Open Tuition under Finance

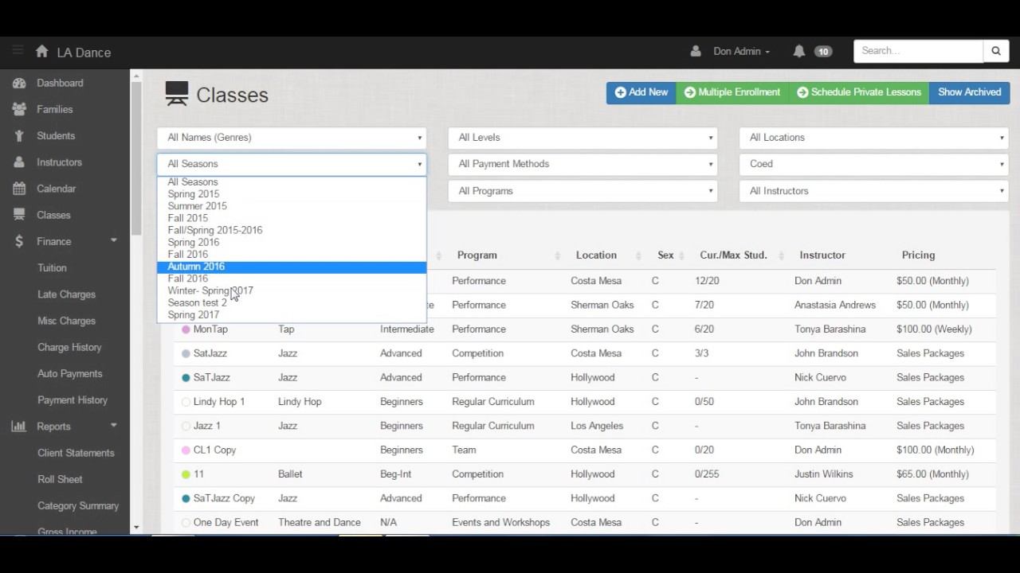52,268
